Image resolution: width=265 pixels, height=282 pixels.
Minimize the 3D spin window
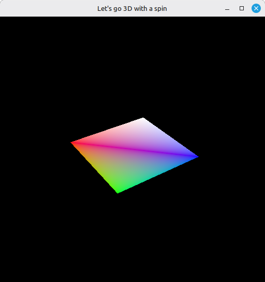(227, 8)
